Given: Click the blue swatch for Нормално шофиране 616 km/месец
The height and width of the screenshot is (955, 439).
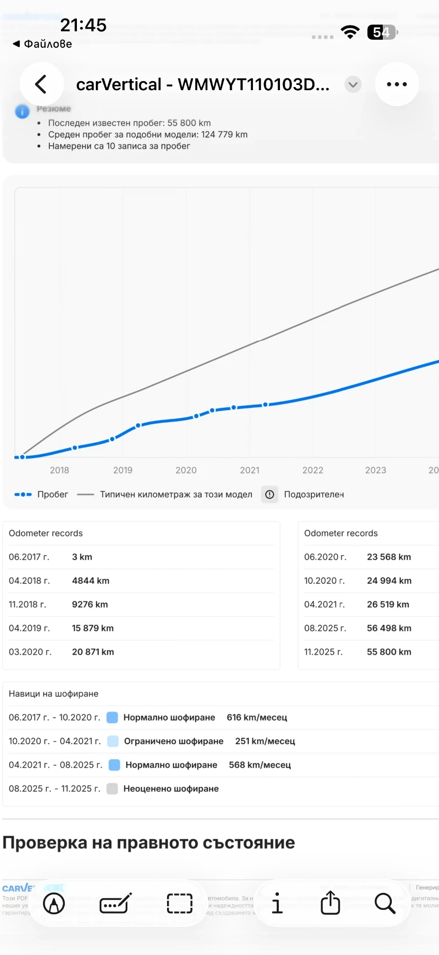Looking at the screenshot, I should [112, 717].
